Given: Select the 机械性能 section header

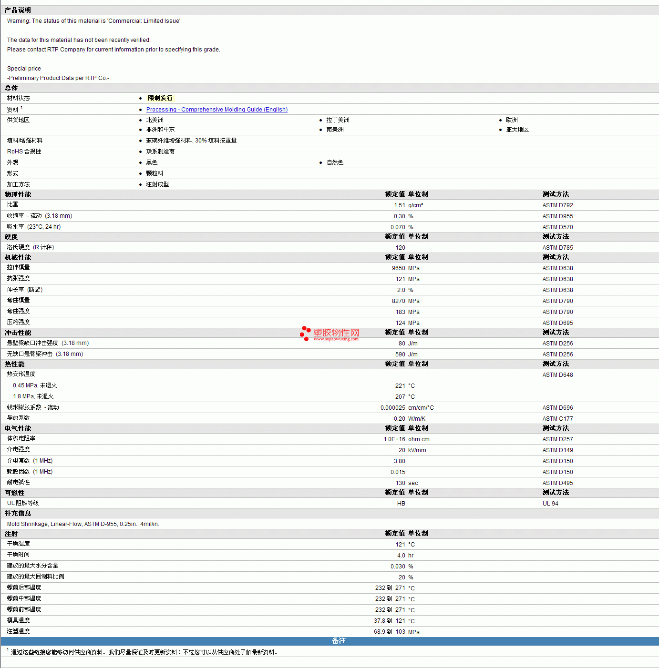Looking at the screenshot, I should coord(18,257).
